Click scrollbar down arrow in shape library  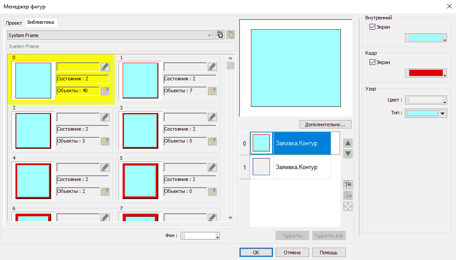(x=230, y=217)
